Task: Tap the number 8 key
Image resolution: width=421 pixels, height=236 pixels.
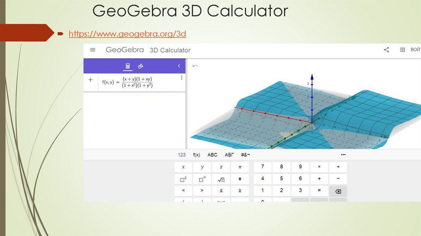Action: click(x=281, y=167)
